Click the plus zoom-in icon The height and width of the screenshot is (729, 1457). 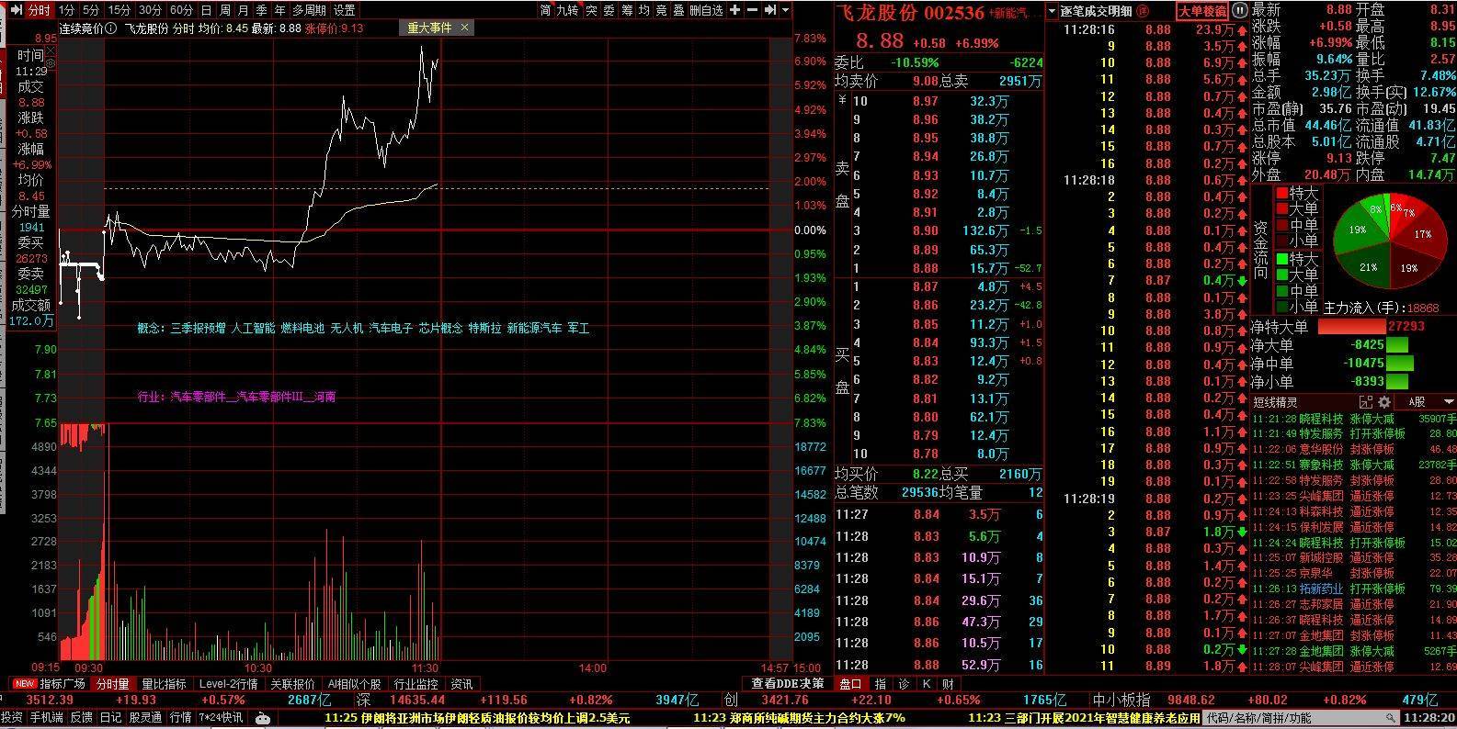(735, 10)
